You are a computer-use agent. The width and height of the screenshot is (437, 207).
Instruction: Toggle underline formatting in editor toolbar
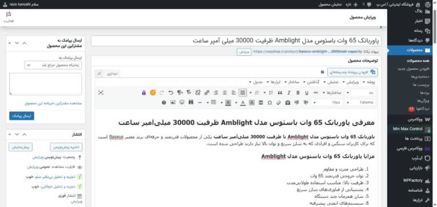tap(307, 92)
